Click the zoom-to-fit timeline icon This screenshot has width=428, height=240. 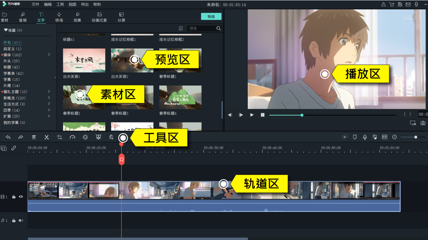384,137
